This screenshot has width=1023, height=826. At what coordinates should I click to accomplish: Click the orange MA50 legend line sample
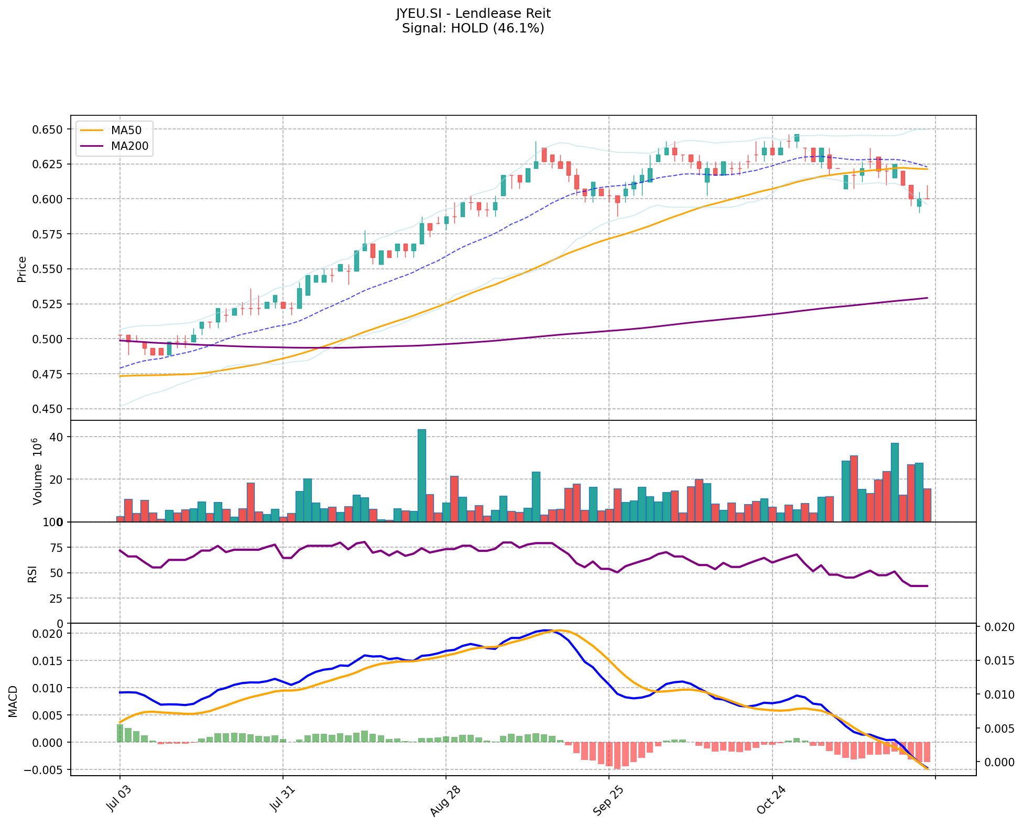pyautogui.click(x=92, y=129)
